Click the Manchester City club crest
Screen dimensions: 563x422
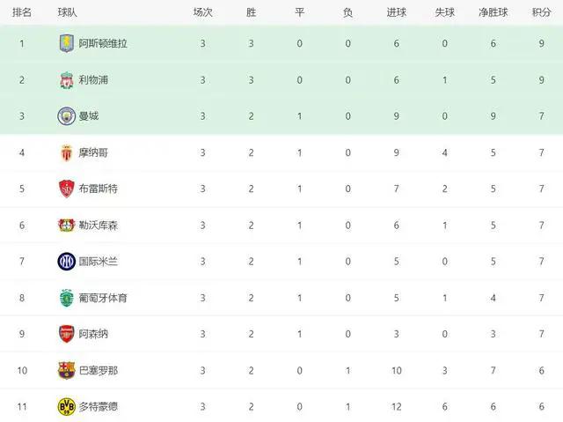tap(67, 116)
